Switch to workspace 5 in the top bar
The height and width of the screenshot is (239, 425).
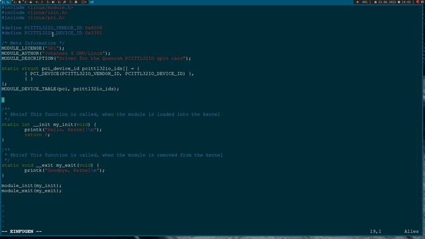(50, 2)
